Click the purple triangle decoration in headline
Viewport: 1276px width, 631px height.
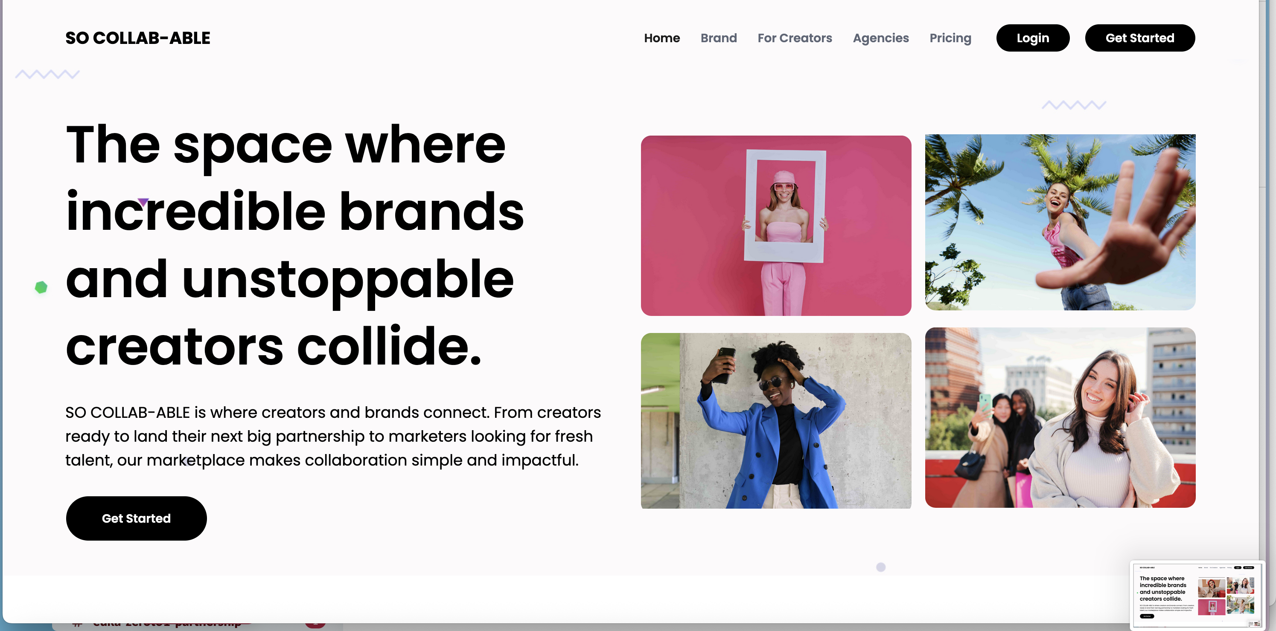(x=143, y=202)
